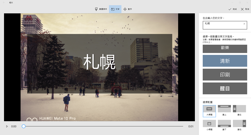Image resolution: width=251 pixels, height=135 pixels.
Task: Minimize the Photos window
Action: coord(232,3)
